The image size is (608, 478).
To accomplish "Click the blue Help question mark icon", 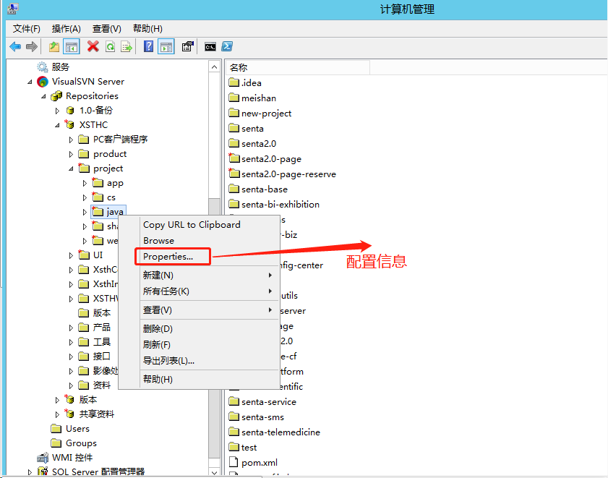I will click(148, 46).
